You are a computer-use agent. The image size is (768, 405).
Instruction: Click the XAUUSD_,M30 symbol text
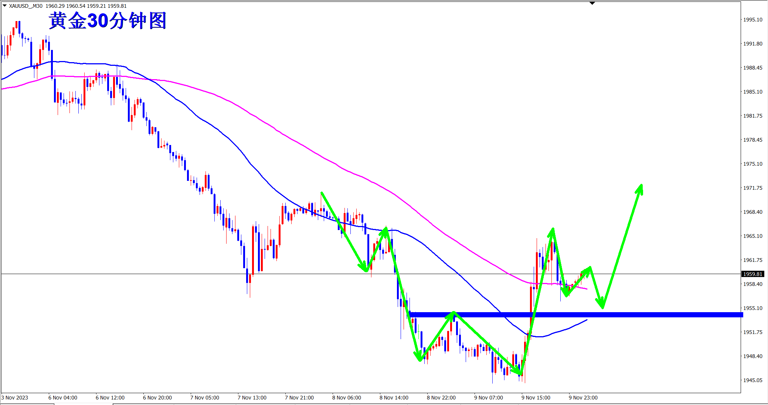point(26,6)
